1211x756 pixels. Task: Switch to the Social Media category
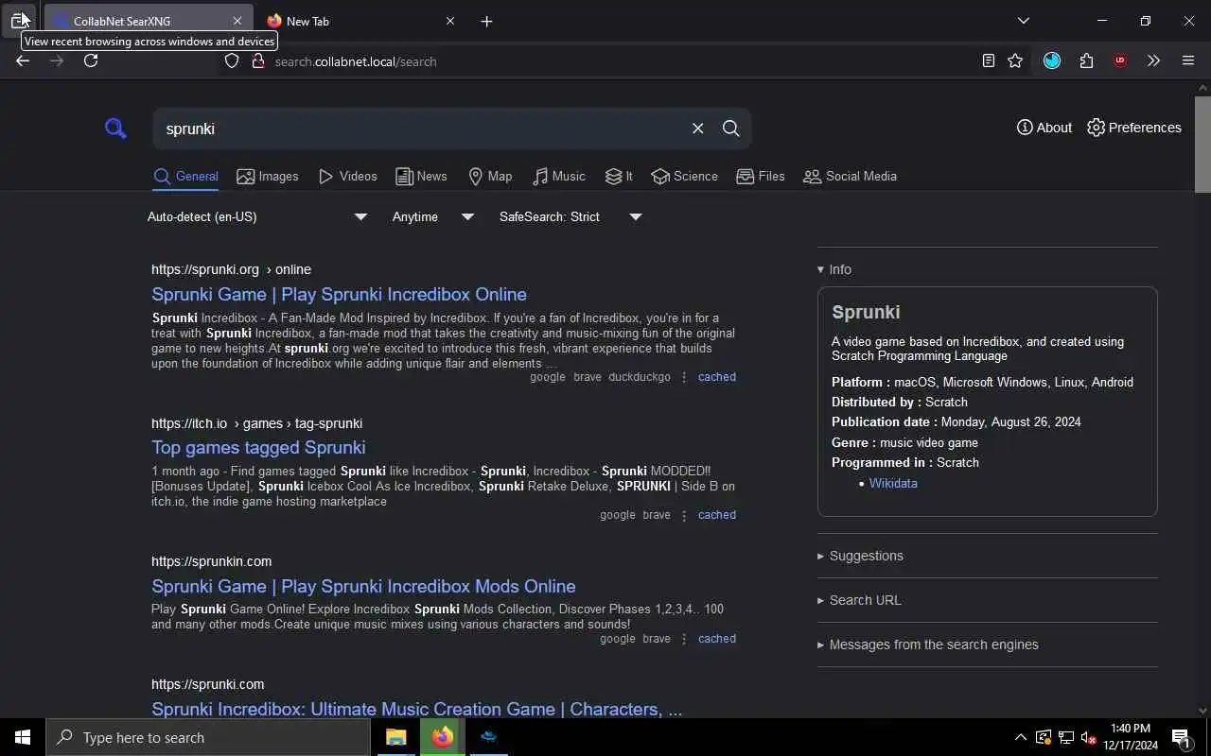pos(850,177)
